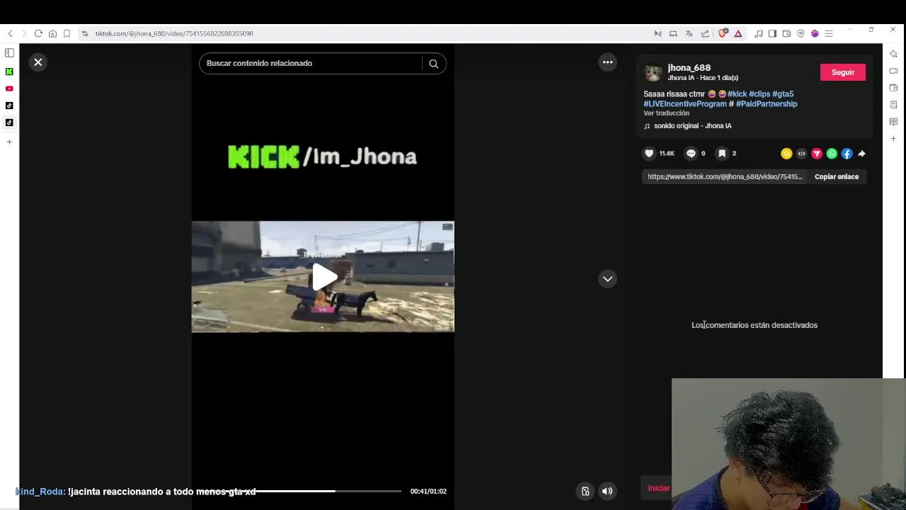
Task: Click the jhona_688 username
Action: (689, 68)
